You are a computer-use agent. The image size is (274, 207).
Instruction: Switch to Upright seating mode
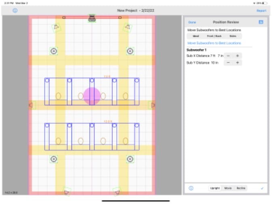click(215, 188)
